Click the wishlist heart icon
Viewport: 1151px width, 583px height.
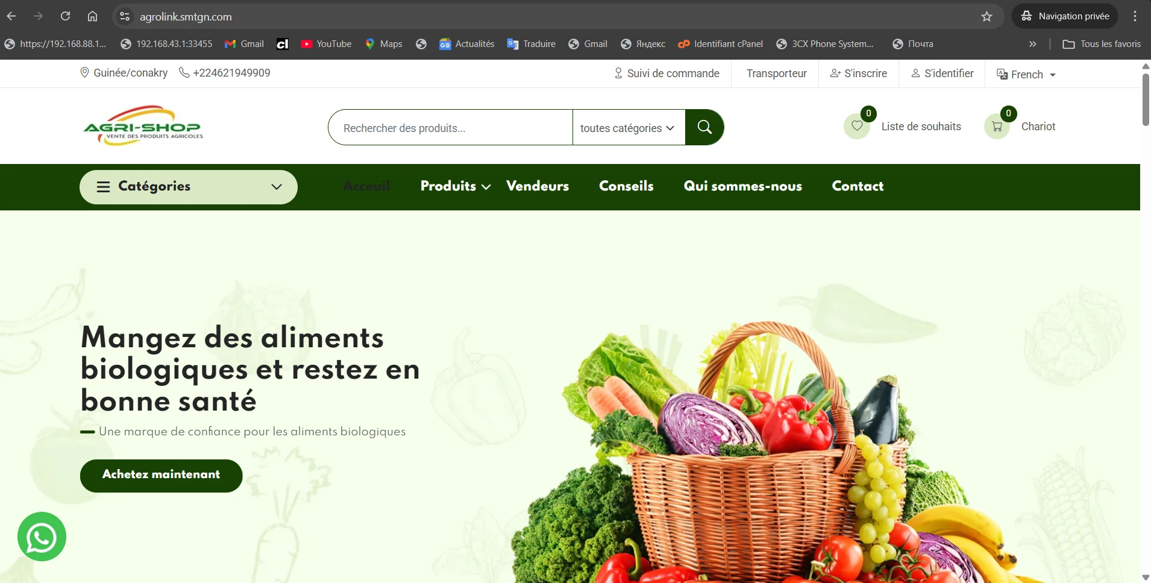(856, 127)
